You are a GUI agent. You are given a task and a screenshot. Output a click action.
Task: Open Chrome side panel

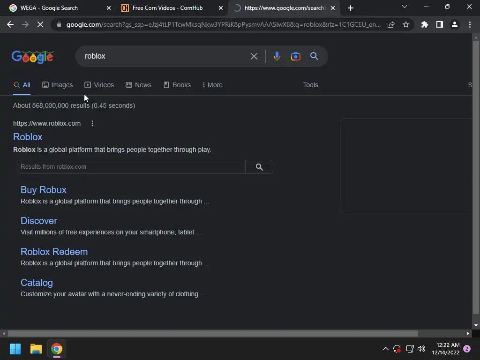tap(440, 24)
